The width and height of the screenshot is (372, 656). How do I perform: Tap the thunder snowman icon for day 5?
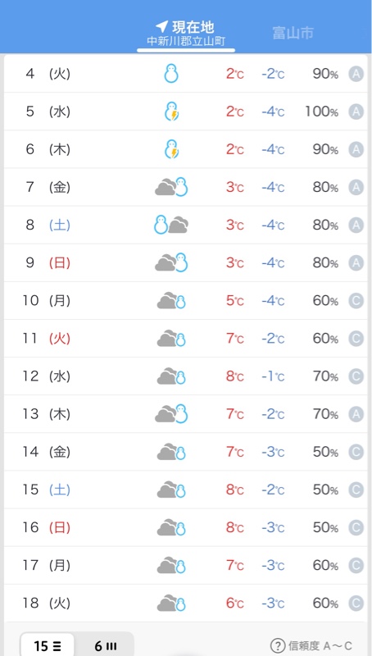tap(171, 112)
